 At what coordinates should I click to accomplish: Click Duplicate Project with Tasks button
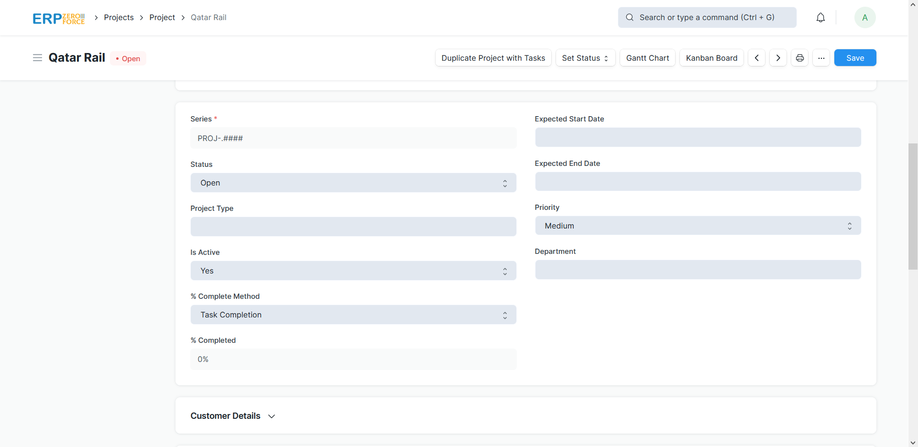[493, 58]
